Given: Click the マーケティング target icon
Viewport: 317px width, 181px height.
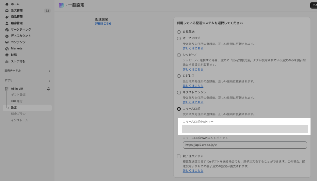Looking at the screenshot, I should pos(7,30).
